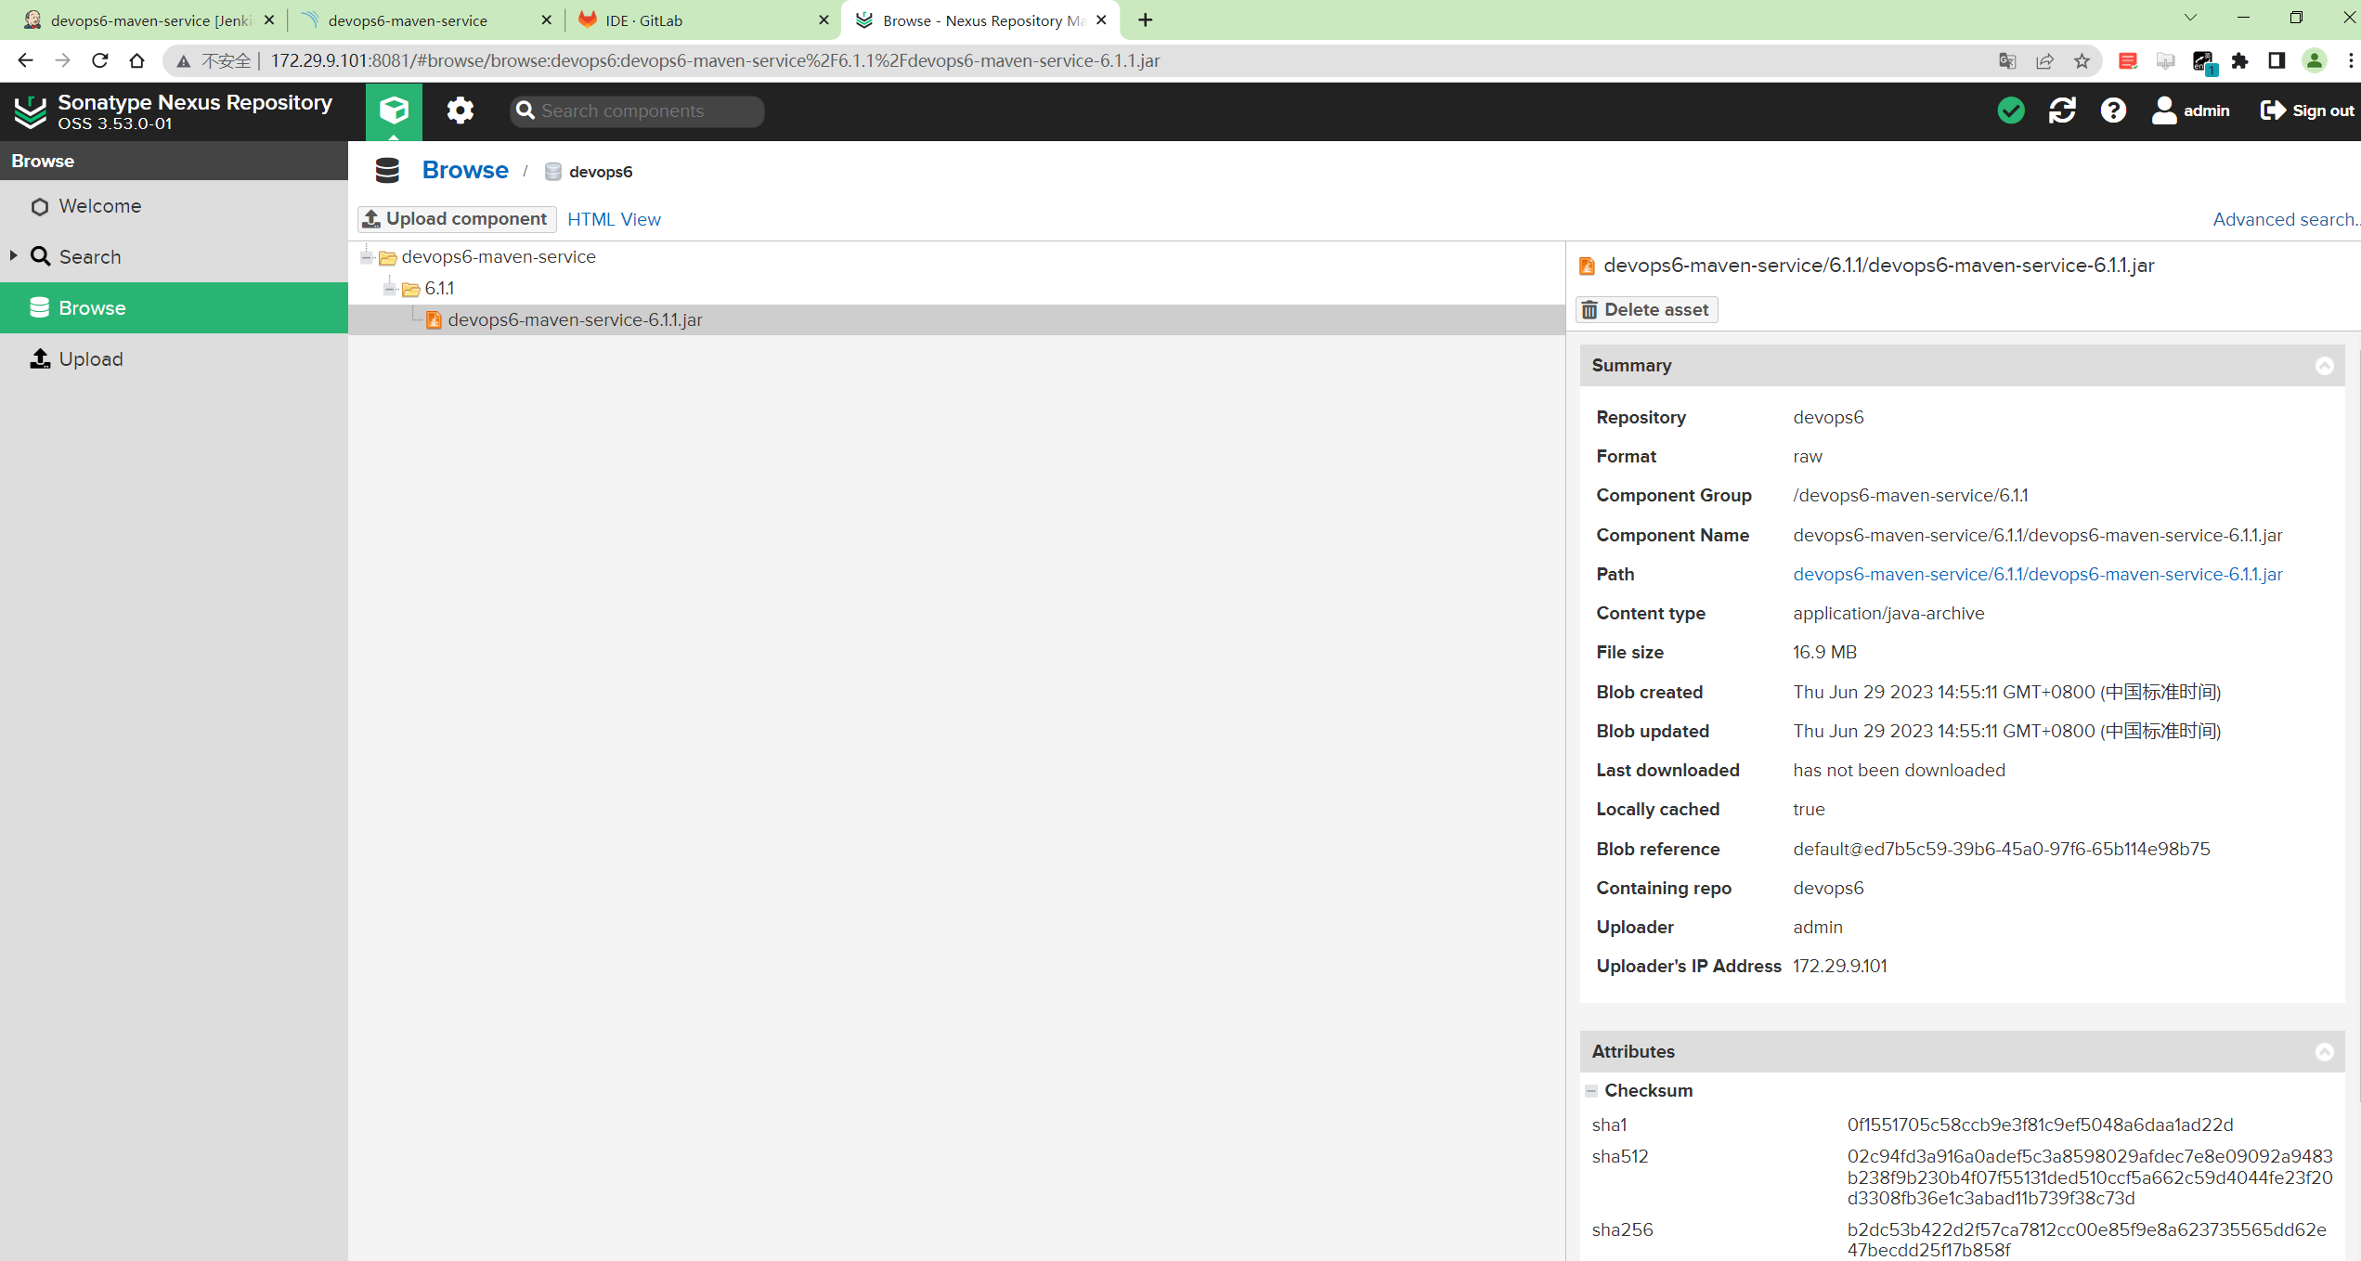This screenshot has height=1261, width=2361.
Task: Open the browser profile avatar
Action: coord(2315,60)
